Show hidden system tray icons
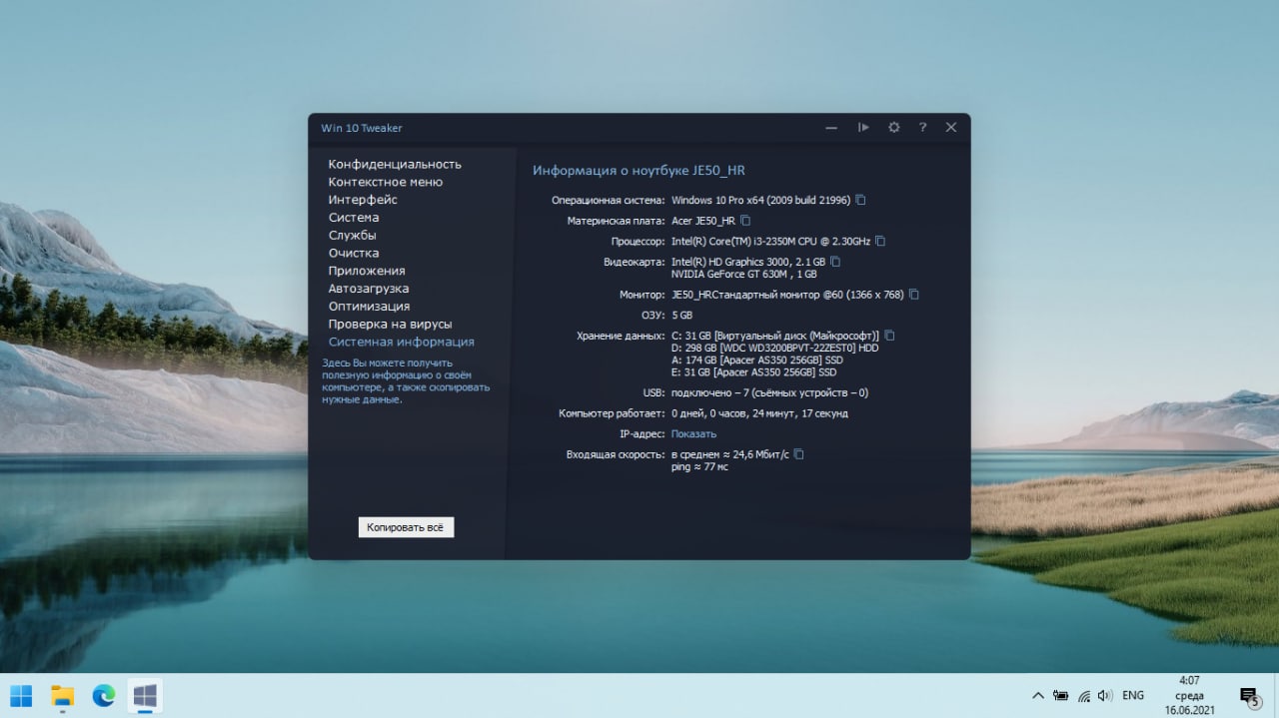This screenshot has width=1279, height=718. [x=1038, y=695]
